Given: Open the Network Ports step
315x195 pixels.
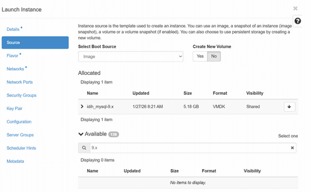Looking at the screenshot, I should [x=20, y=82].
